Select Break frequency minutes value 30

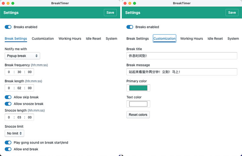pyautogui.click(x=19, y=72)
